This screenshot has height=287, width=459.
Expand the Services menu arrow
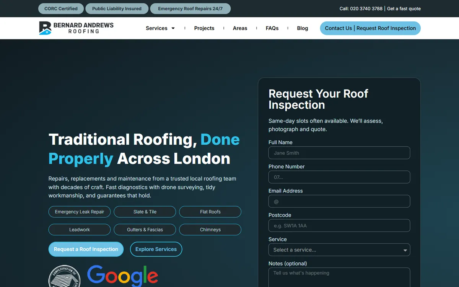[x=173, y=28]
